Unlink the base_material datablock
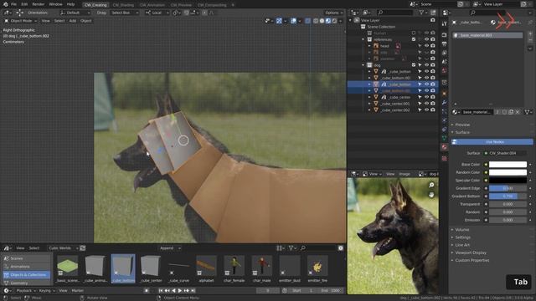The width and height of the screenshot is (536, 301). (518, 112)
